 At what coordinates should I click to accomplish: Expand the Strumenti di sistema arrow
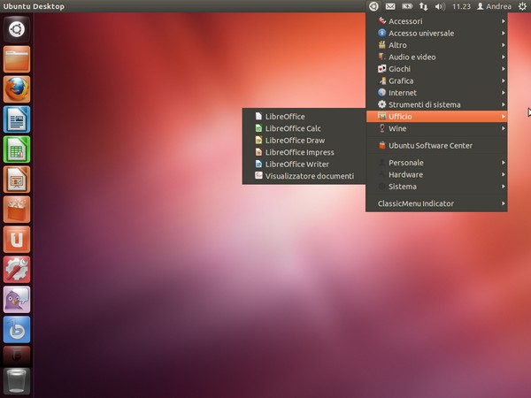[x=504, y=104]
